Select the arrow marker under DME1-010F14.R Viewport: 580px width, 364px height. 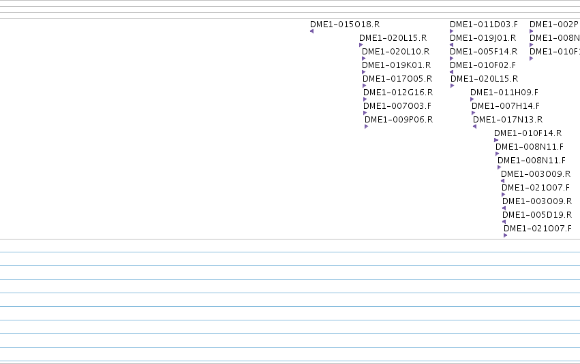(496, 141)
